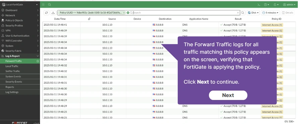This screenshot has width=298, height=124.
Task: Expand the WiFi Controller menu
Action: (x=20, y=40)
